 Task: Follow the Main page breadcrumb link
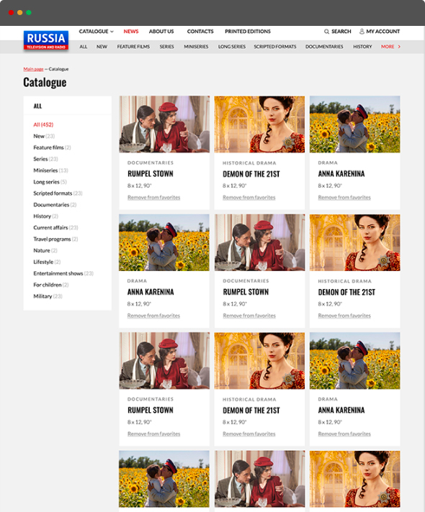[x=33, y=69]
